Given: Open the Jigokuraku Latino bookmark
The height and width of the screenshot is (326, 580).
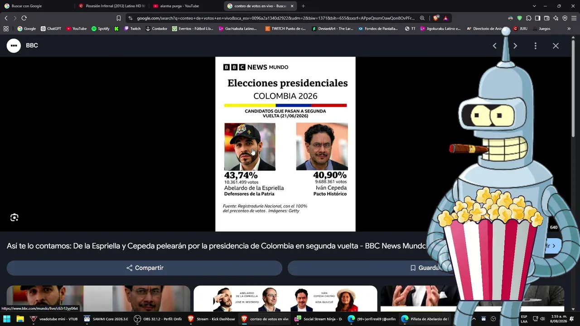Looking at the screenshot, I should (440, 29).
